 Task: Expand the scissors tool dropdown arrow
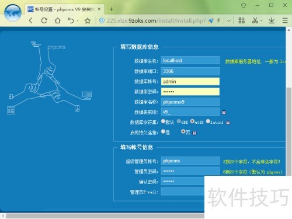[x=262, y=20]
